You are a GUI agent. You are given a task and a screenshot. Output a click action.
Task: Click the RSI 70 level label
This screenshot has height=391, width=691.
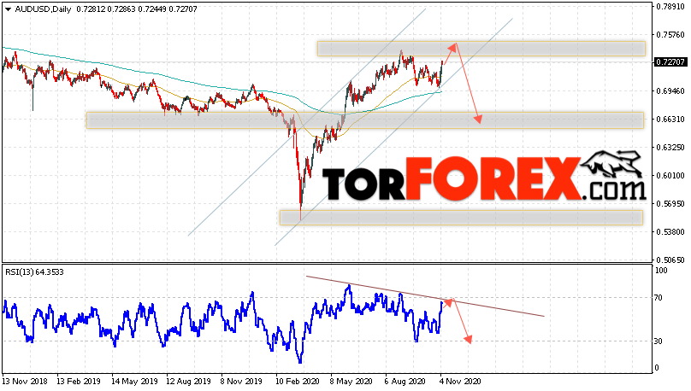click(x=659, y=298)
